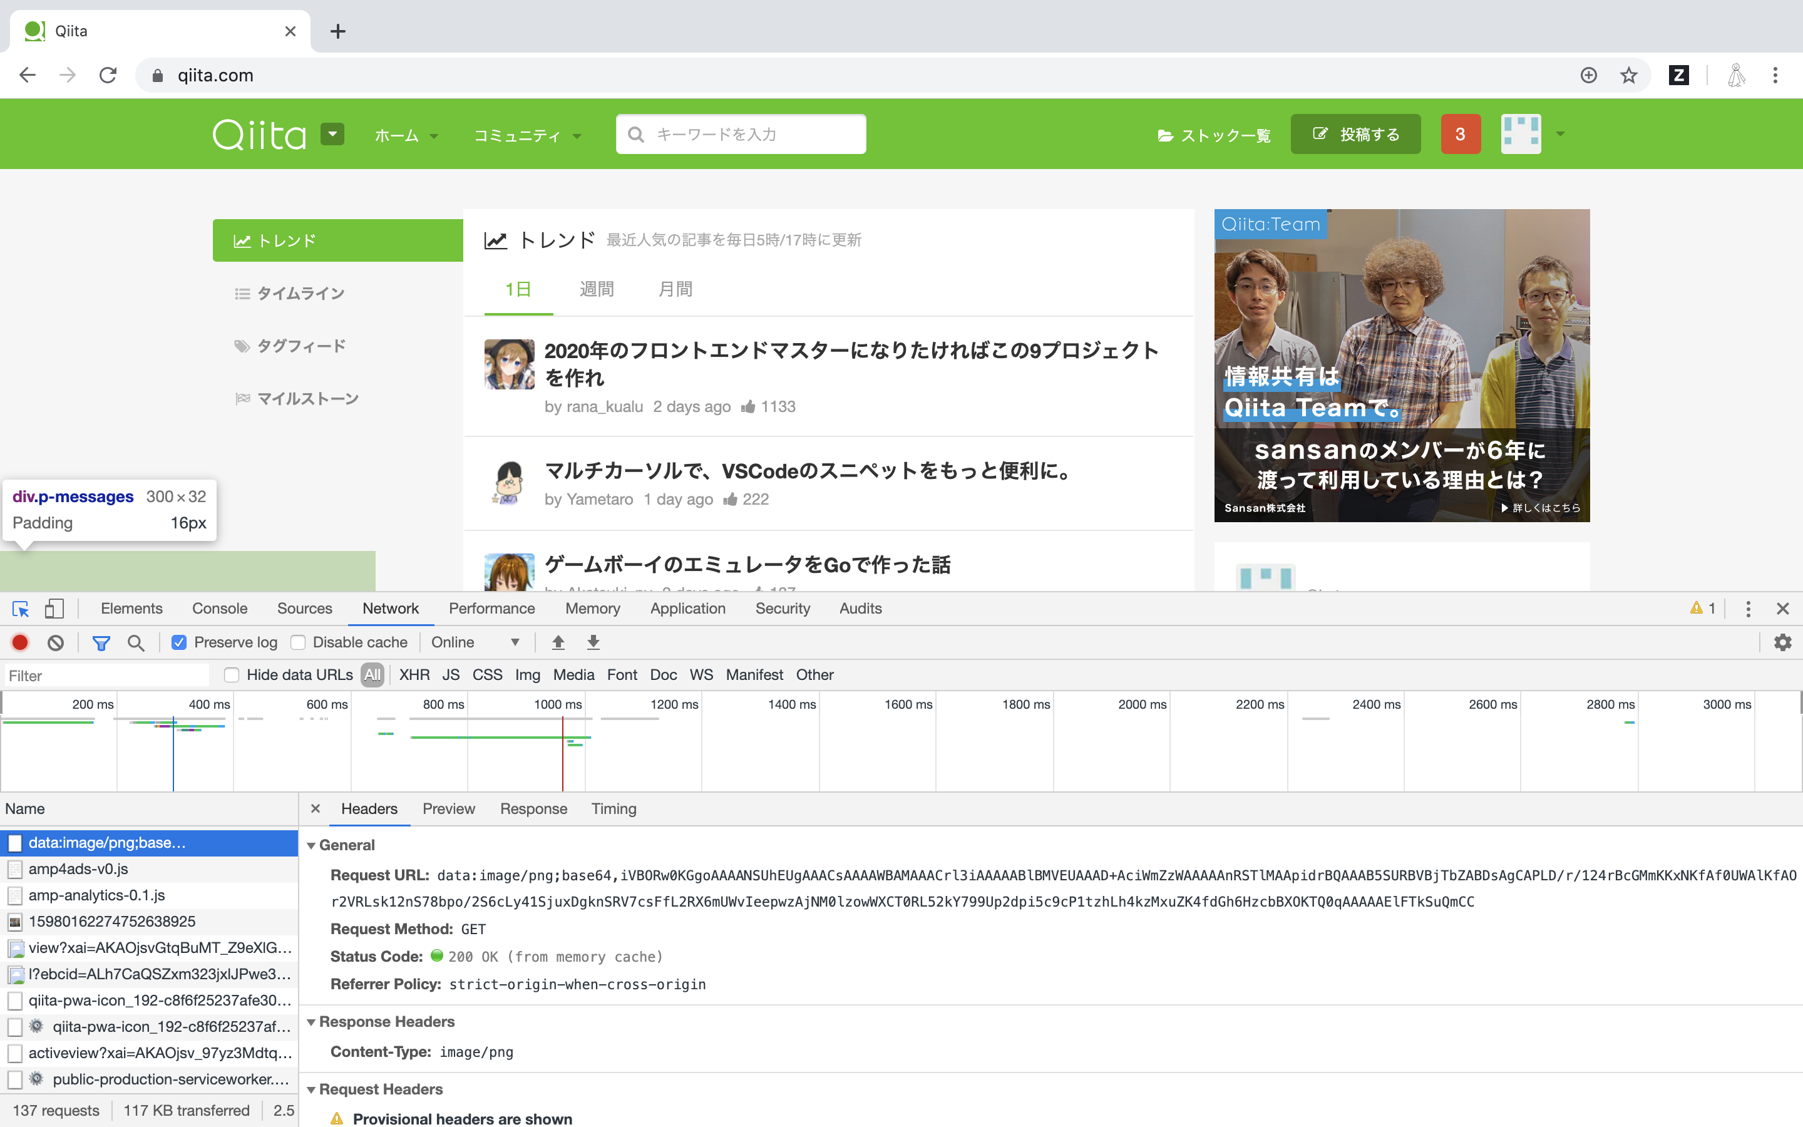The height and width of the screenshot is (1127, 1803).
Task: Open the Online throttling dropdown
Action: tap(476, 642)
